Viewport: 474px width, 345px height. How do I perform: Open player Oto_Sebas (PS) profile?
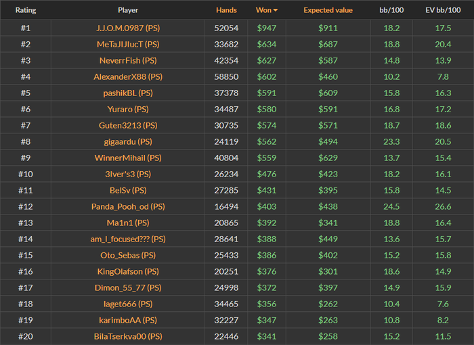coord(128,255)
